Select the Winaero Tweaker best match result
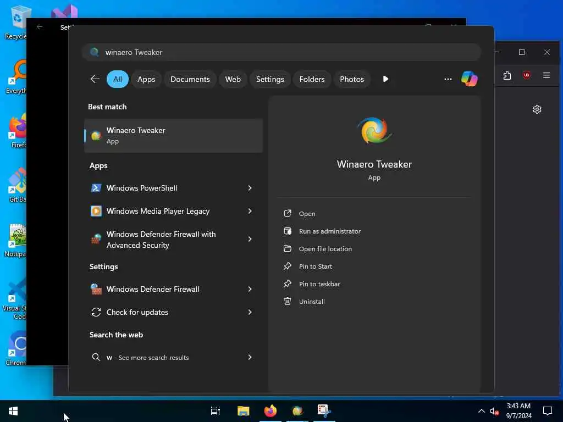 pyautogui.click(x=173, y=136)
